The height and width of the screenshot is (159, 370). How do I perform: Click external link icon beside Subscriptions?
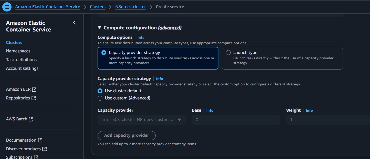pyautogui.click(x=36, y=157)
